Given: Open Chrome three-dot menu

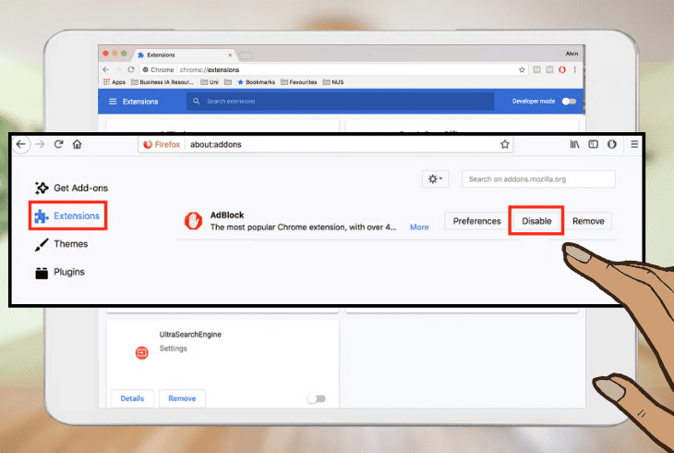Looking at the screenshot, I should [574, 69].
